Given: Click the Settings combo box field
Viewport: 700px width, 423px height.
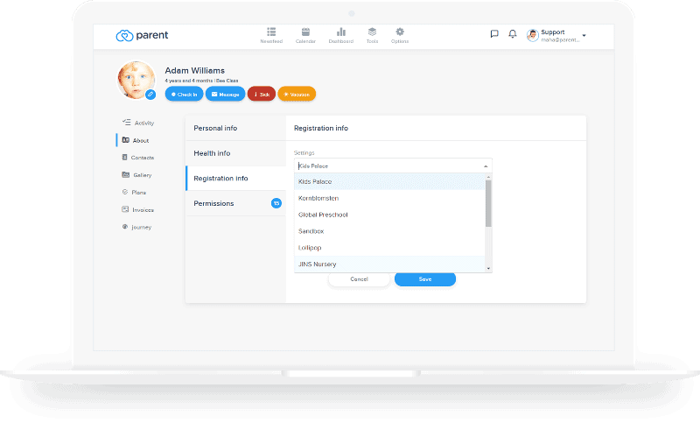Looking at the screenshot, I should point(393,166).
